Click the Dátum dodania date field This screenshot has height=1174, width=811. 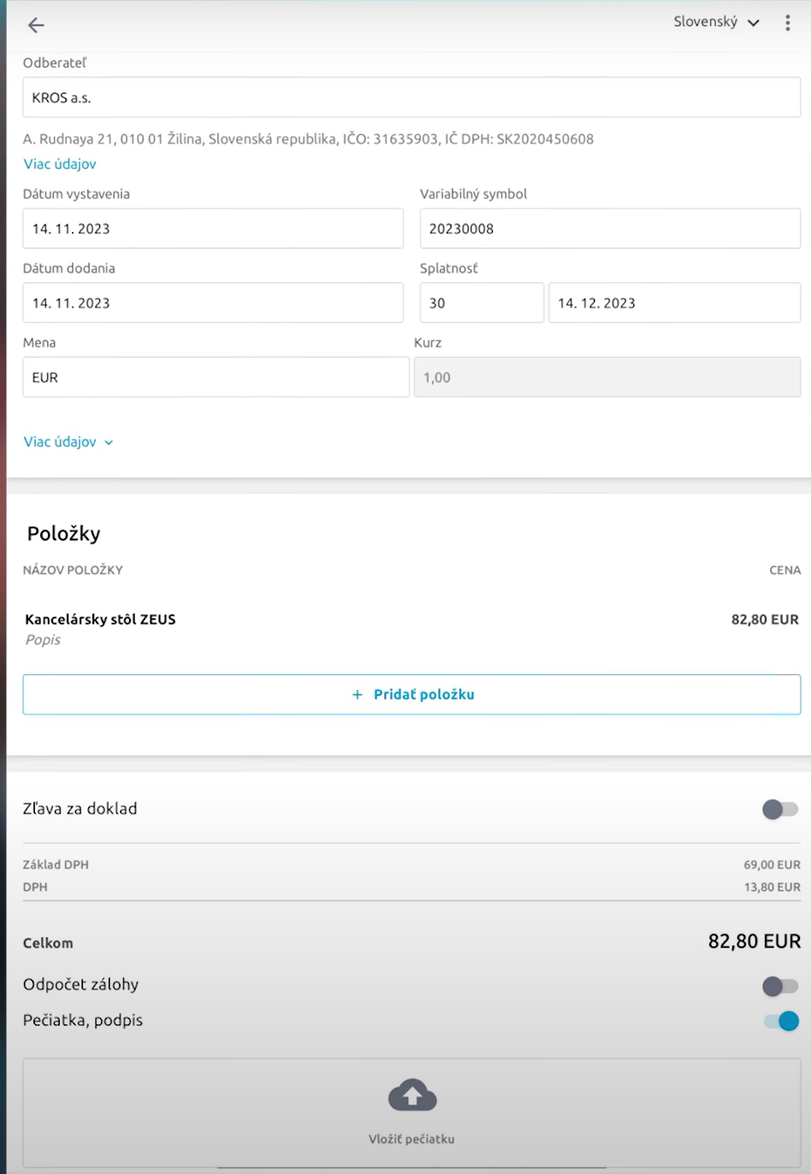click(x=213, y=303)
